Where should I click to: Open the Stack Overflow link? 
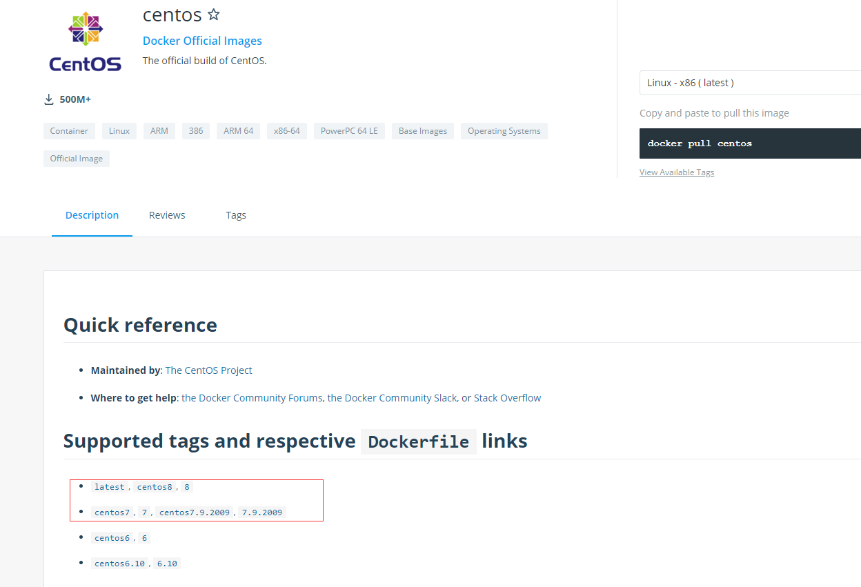[508, 398]
